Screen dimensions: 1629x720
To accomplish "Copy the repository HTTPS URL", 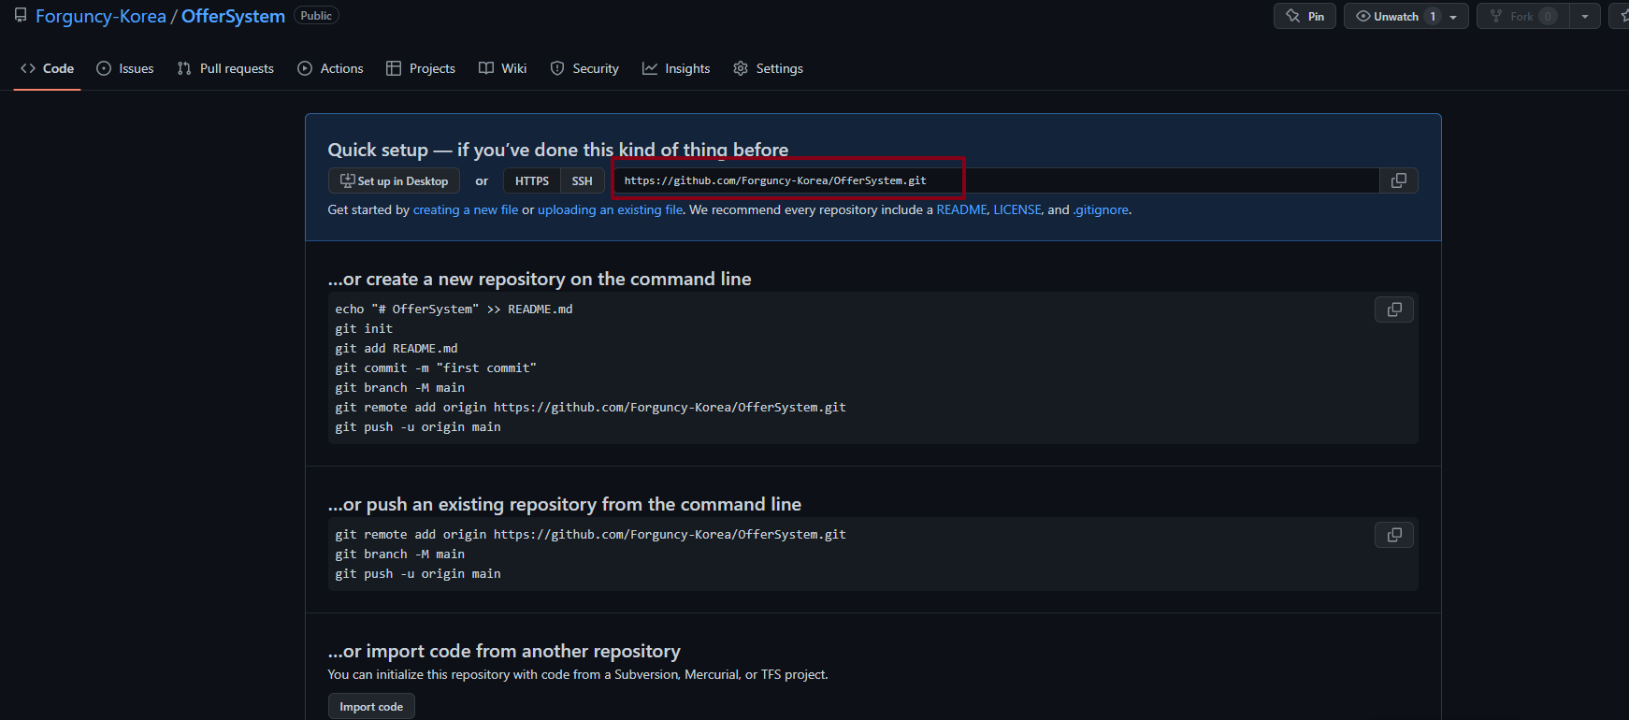I will click(1398, 180).
